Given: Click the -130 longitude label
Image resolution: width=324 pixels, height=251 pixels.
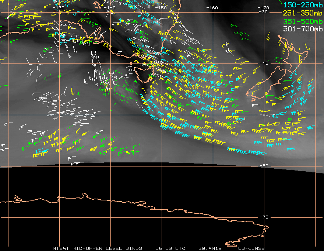Looking at the screenshot, I should tap(59, 8).
